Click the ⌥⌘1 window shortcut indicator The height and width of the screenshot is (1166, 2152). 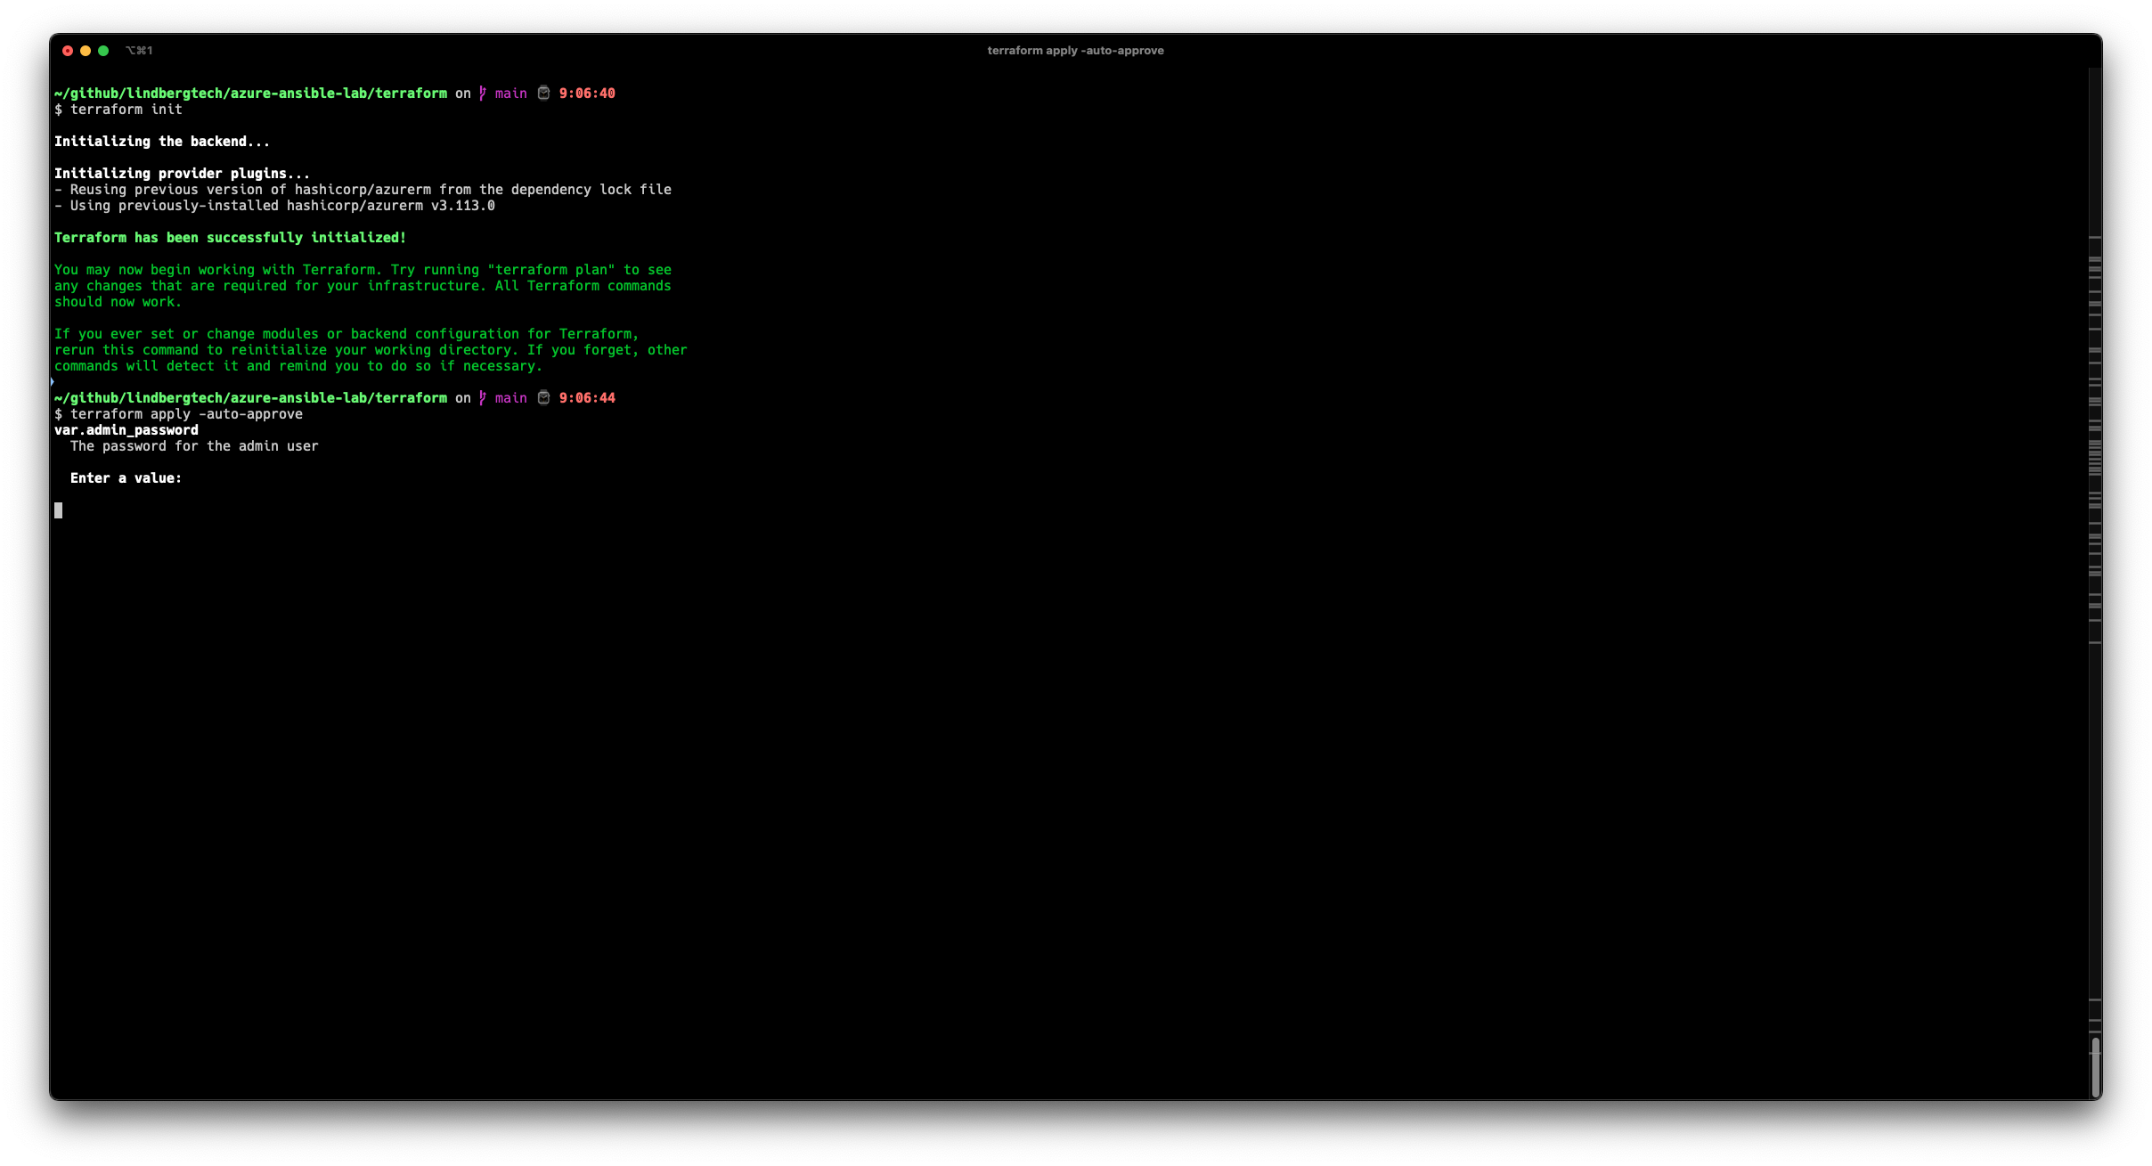[139, 51]
